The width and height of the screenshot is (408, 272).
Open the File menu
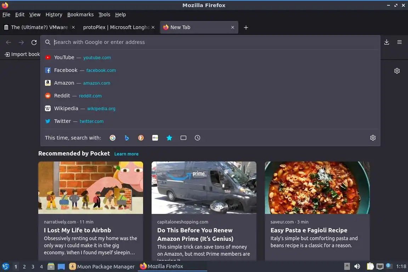[6, 15]
